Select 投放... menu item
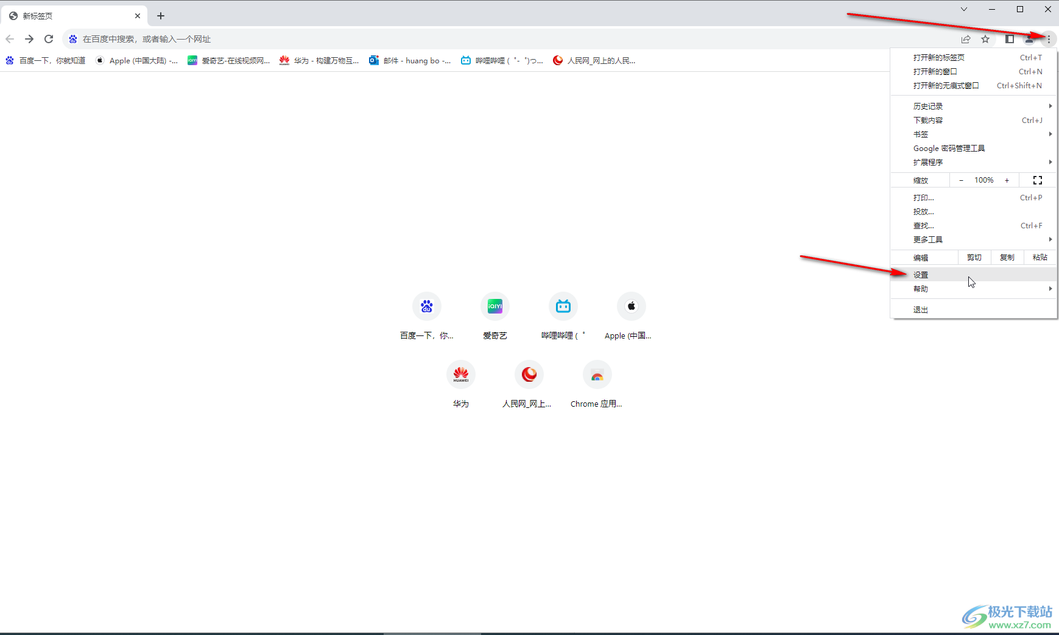 [974, 211]
